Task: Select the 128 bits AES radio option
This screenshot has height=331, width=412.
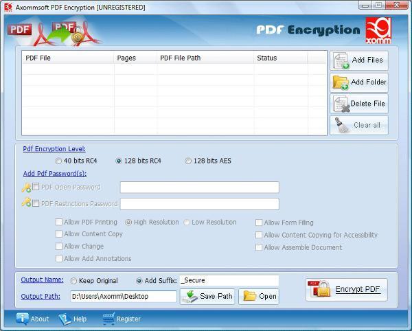Action: click(x=188, y=161)
